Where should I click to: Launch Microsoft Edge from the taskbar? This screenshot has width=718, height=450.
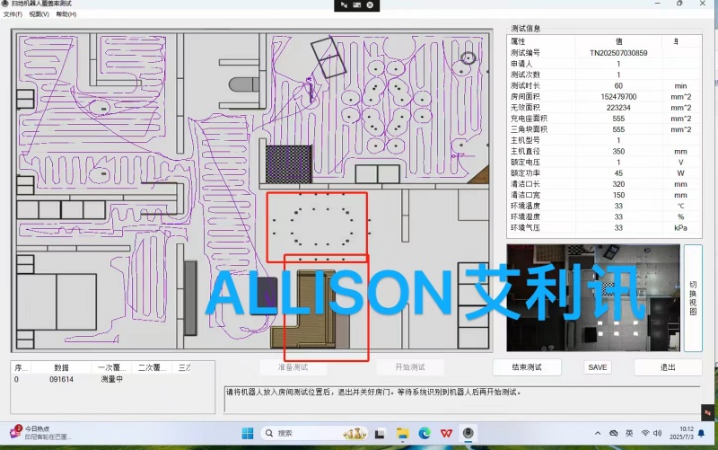[425, 433]
